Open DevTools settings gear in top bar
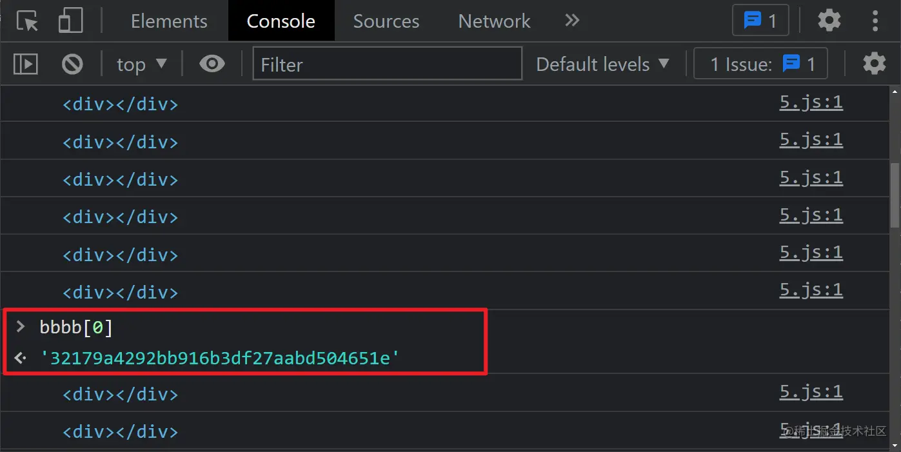The image size is (901, 452). coord(829,21)
